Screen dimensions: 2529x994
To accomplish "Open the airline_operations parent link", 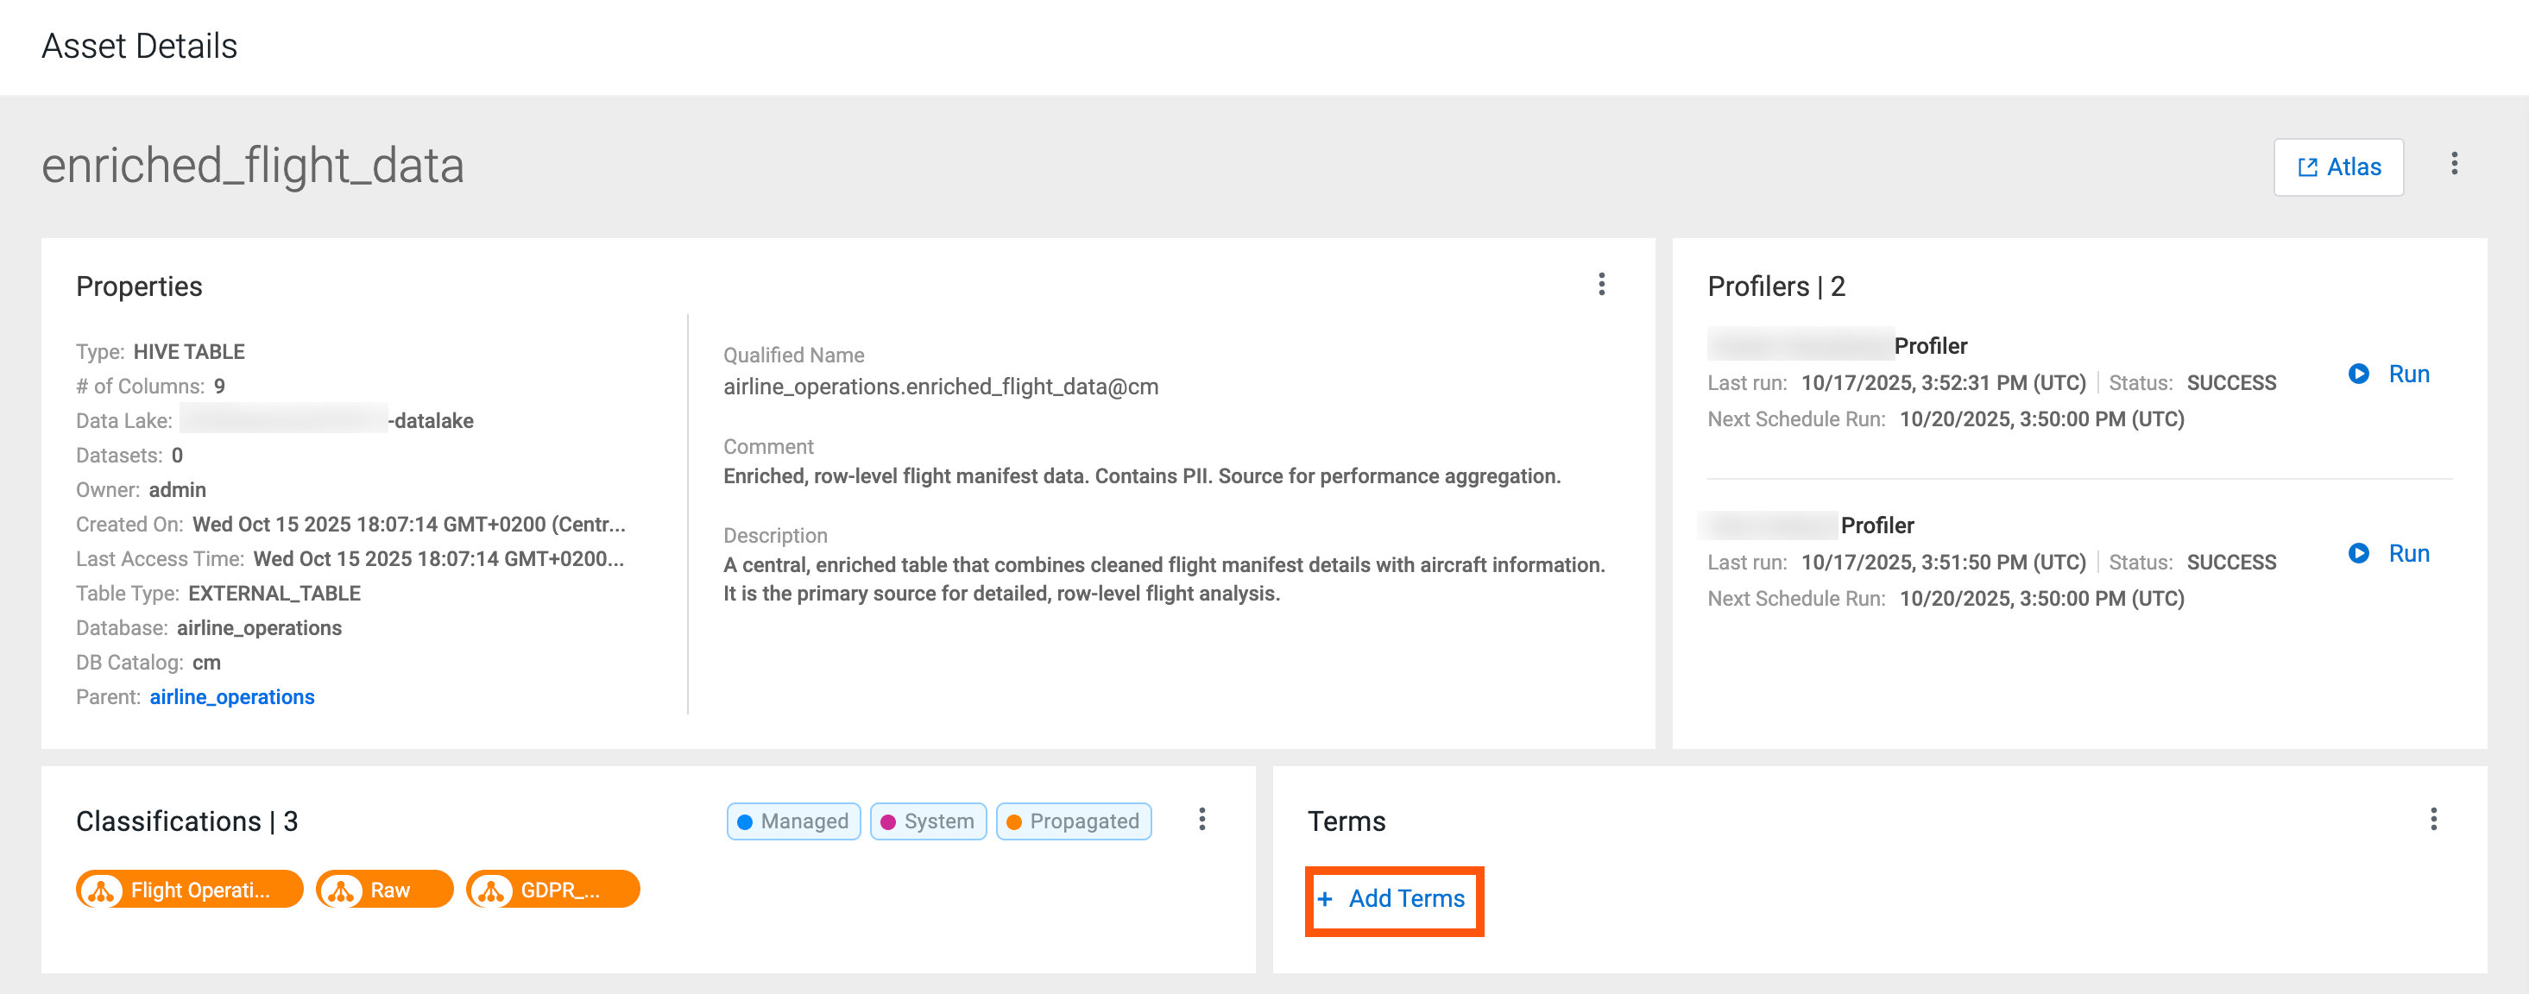I will coord(231,696).
